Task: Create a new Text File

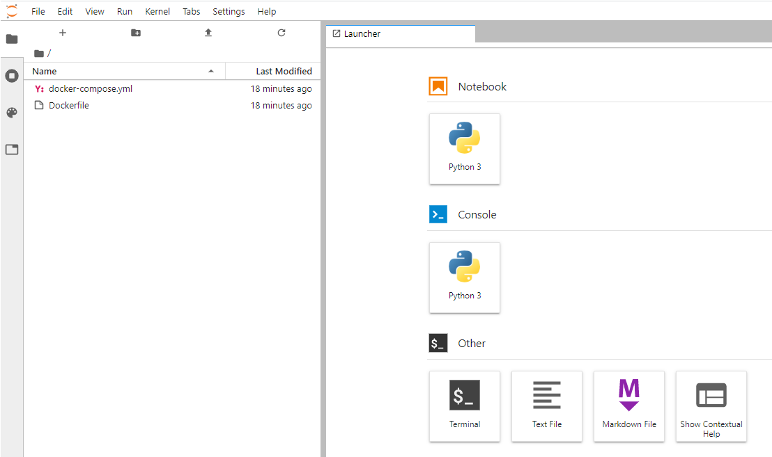Action: 546,406
